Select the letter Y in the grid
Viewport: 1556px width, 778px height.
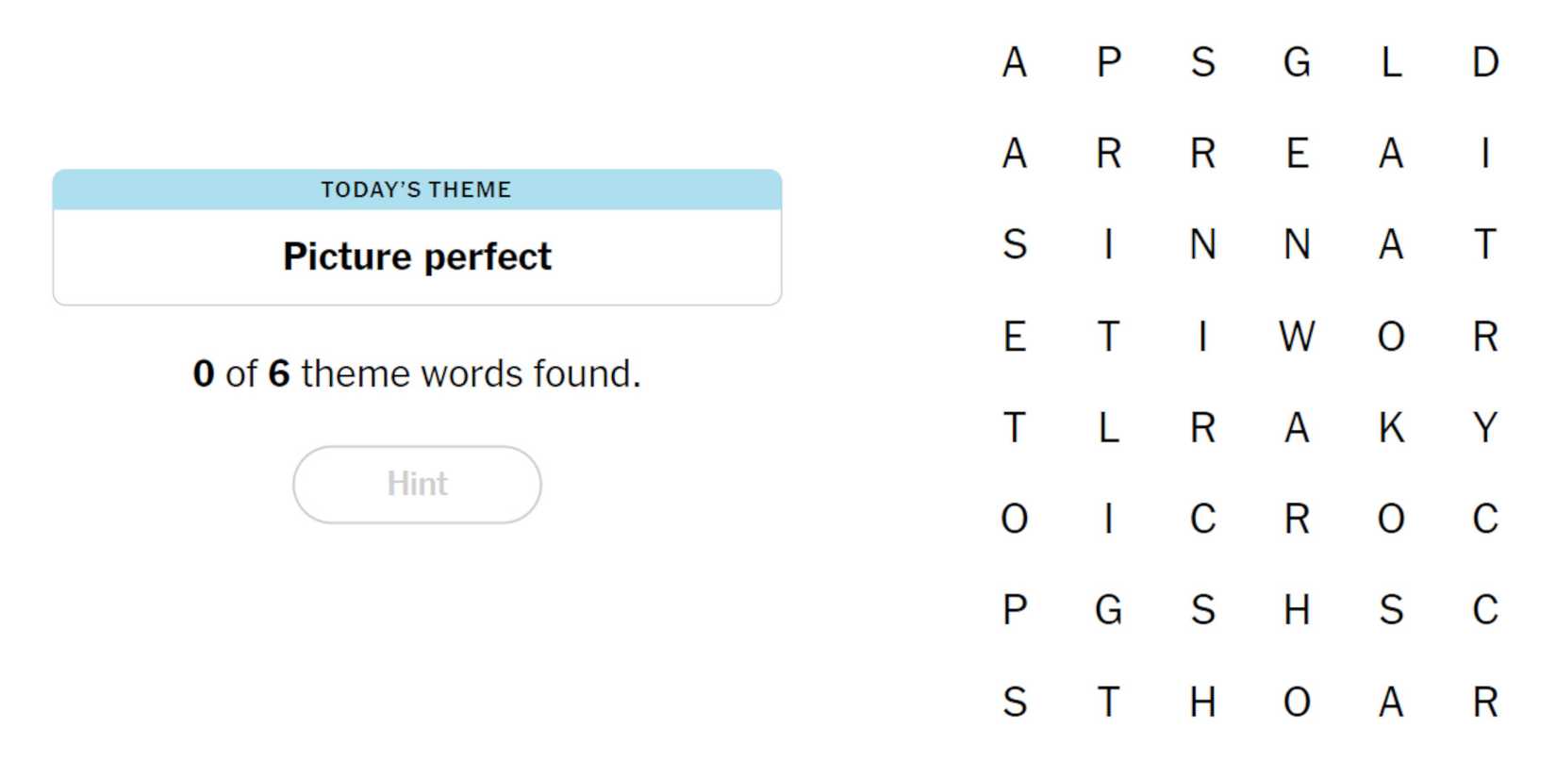(x=1485, y=428)
